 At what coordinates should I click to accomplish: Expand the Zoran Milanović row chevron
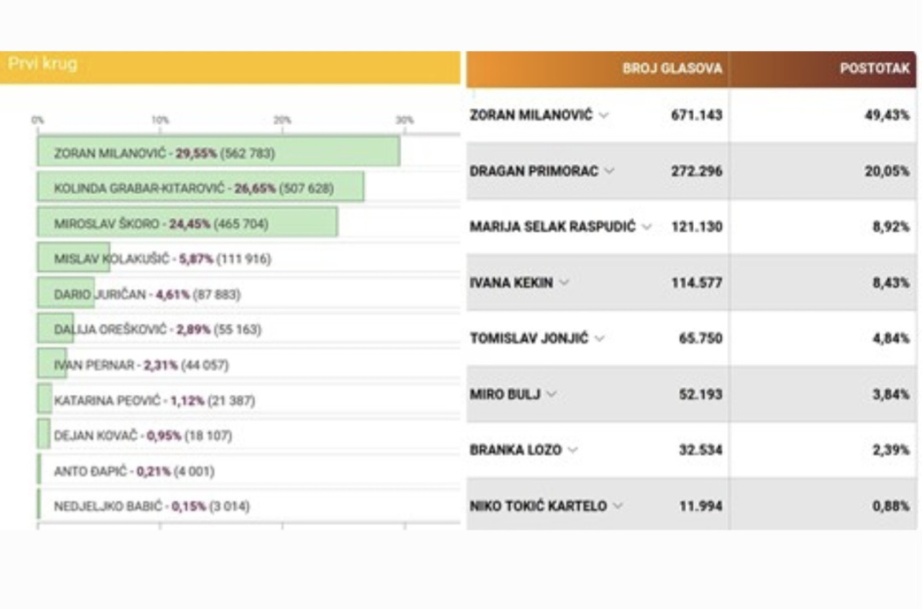tap(604, 115)
